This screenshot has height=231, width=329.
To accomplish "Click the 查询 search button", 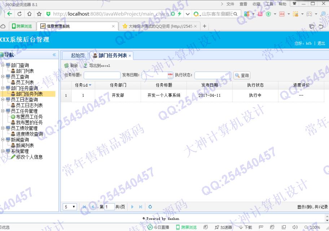I will 242,75.
